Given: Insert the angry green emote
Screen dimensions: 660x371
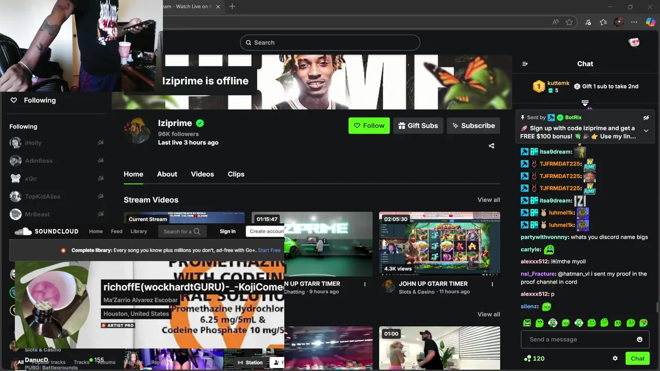Looking at the screenshot, I should (527, 323).
